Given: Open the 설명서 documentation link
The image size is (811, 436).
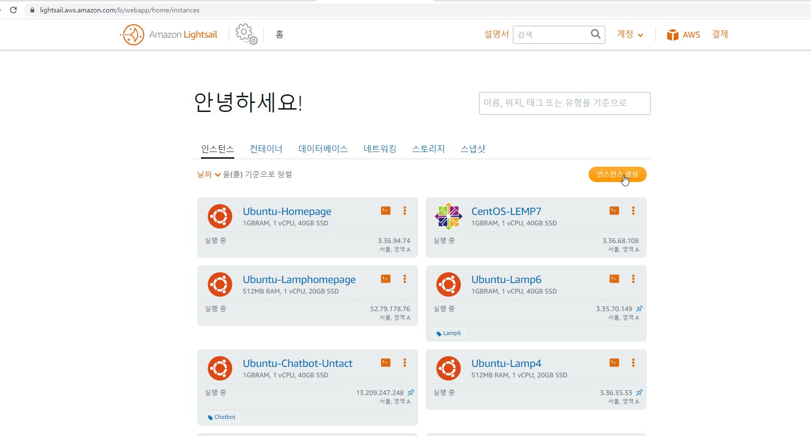Looking at the screenshot, I should coord(496,34).
